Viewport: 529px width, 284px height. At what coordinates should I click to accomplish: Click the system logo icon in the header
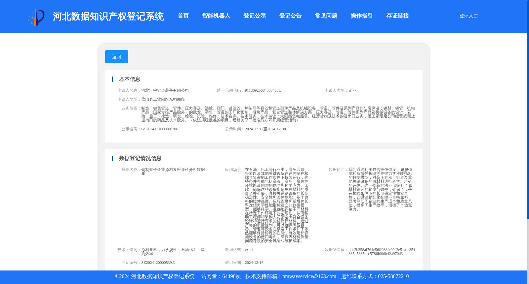point(36,17)
